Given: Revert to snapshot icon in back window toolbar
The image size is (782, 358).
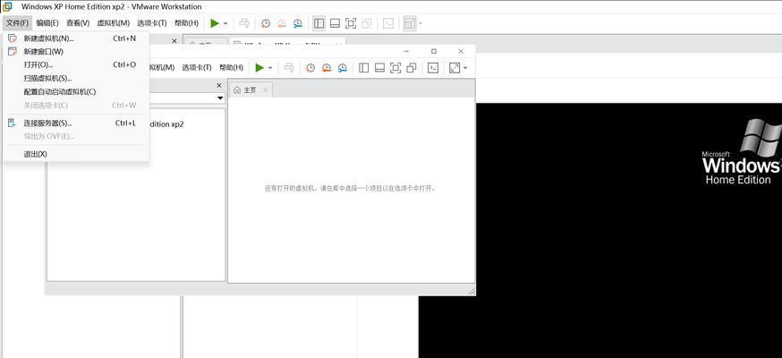Looking at the screenshot, I should [x=282, y=23].
